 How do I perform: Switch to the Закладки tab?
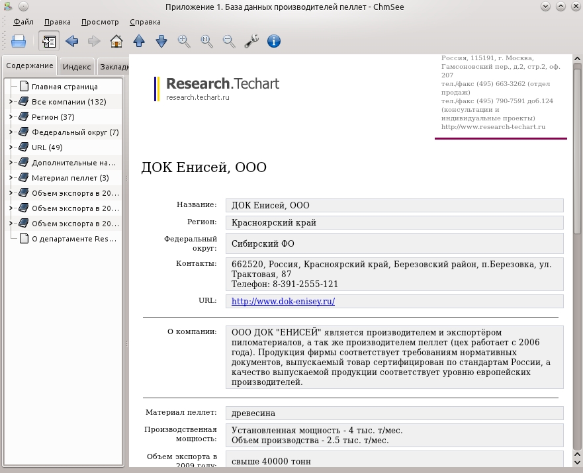point(113,67)
